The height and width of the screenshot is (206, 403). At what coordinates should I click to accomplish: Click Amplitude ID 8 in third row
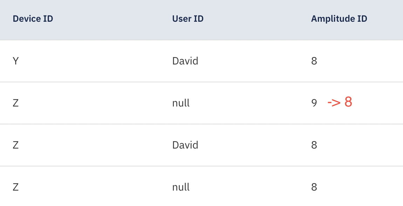point(314,145)
